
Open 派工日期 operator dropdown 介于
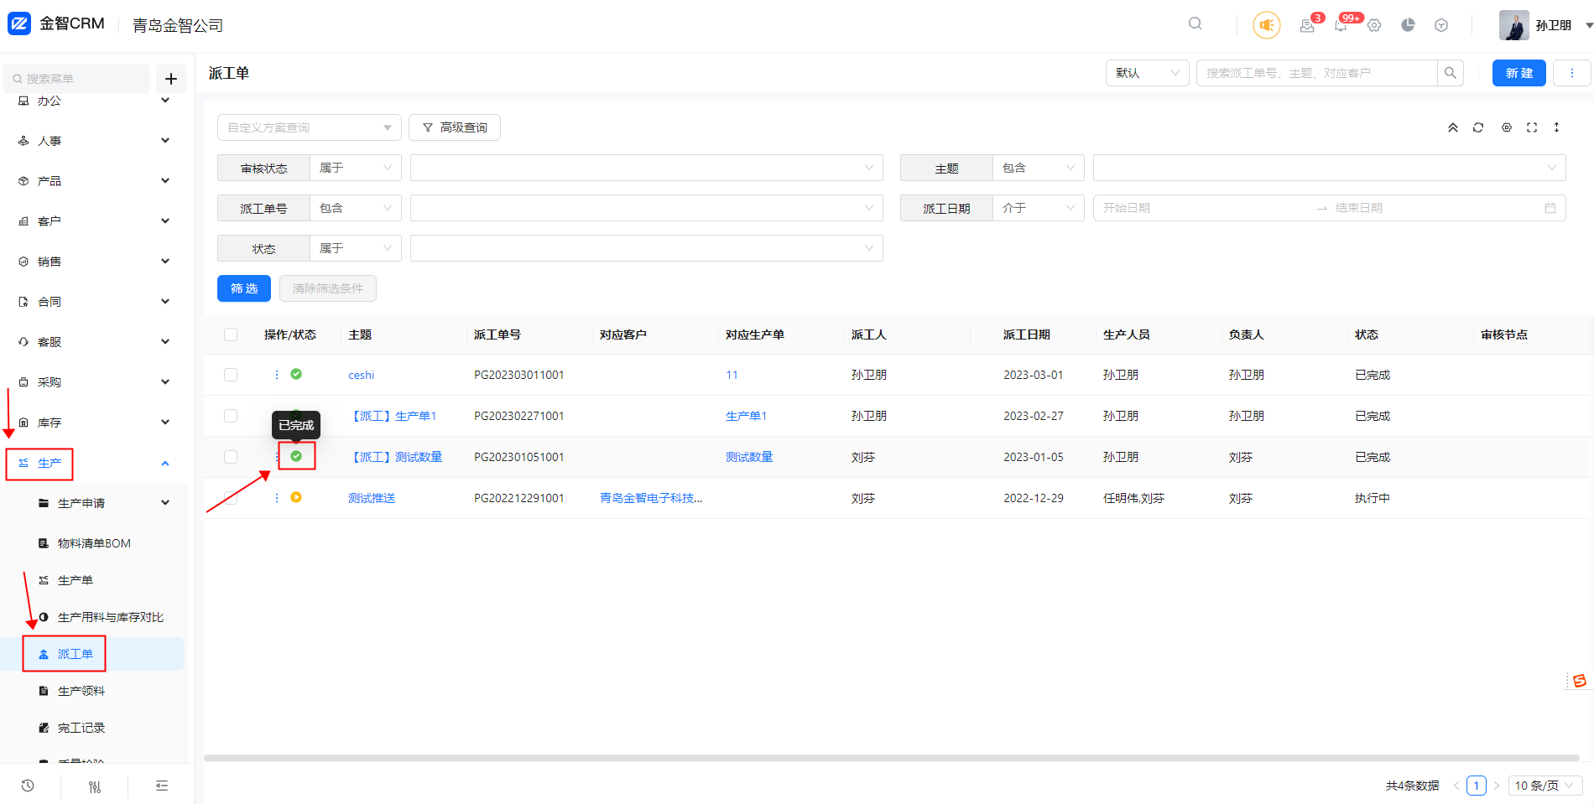click(x=1039, y=208)
